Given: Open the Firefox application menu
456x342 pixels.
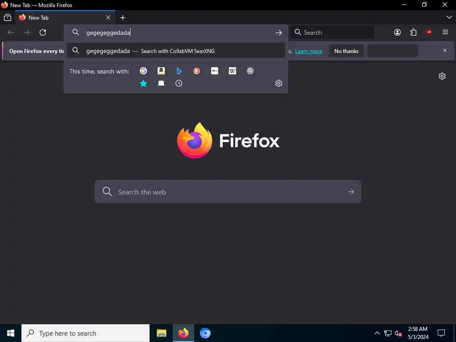Looking at the screenshot, I should tap(445, 32).
